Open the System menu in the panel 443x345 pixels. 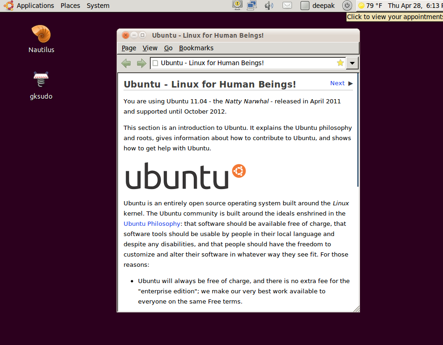click(98, 6)
